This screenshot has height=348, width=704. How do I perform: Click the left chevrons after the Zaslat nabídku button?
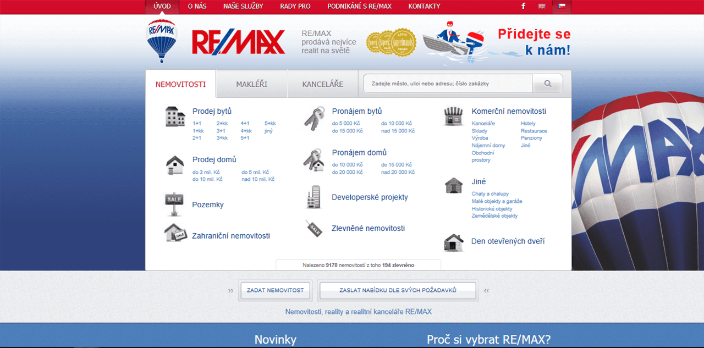(x=486, y=290)
